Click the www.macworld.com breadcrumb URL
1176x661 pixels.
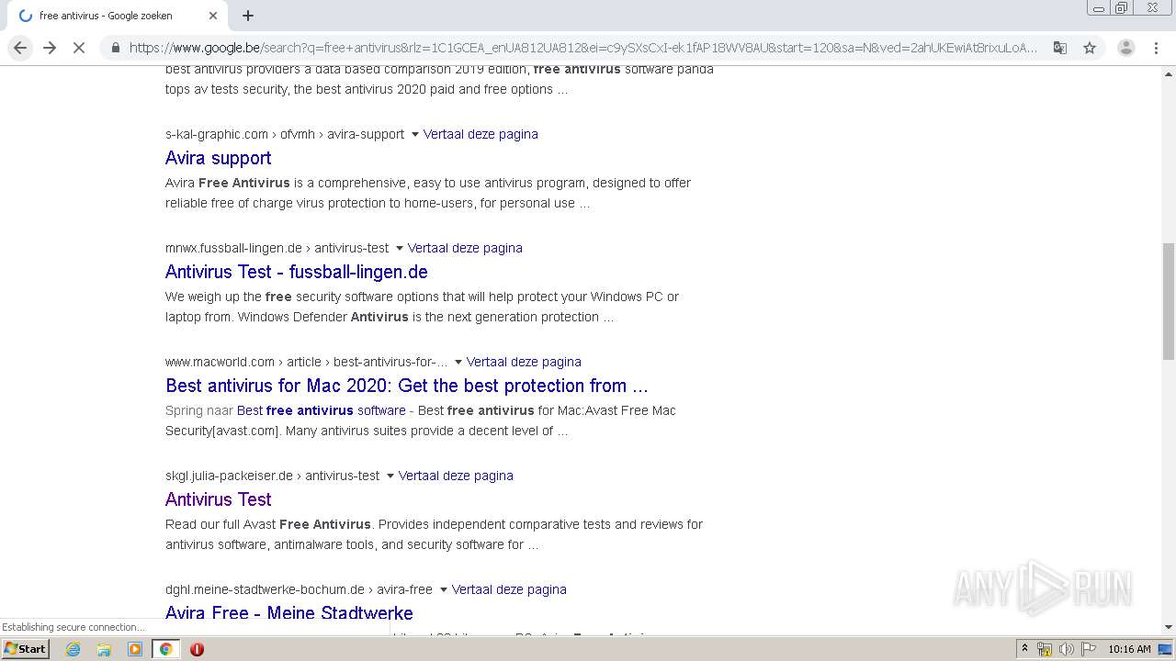click(307, 362)
